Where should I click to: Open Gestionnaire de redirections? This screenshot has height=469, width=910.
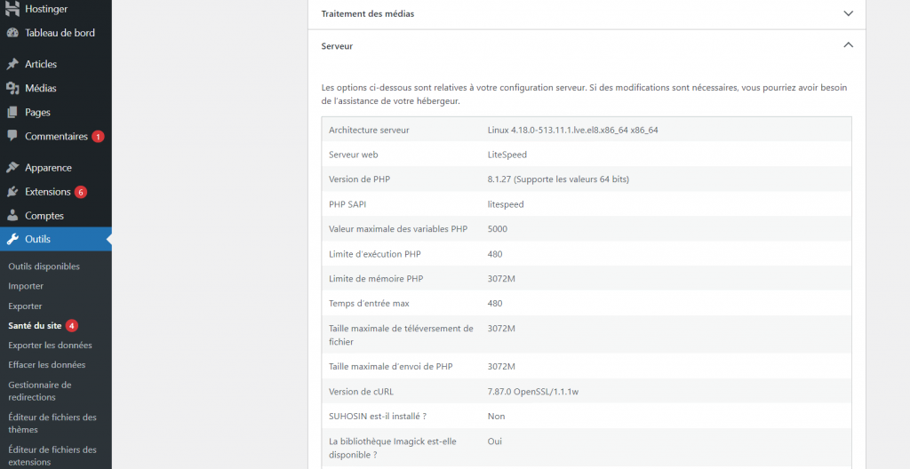click(40, 391)
